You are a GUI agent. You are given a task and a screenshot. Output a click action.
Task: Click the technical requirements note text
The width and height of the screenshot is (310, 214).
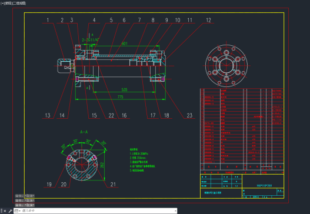142,160
